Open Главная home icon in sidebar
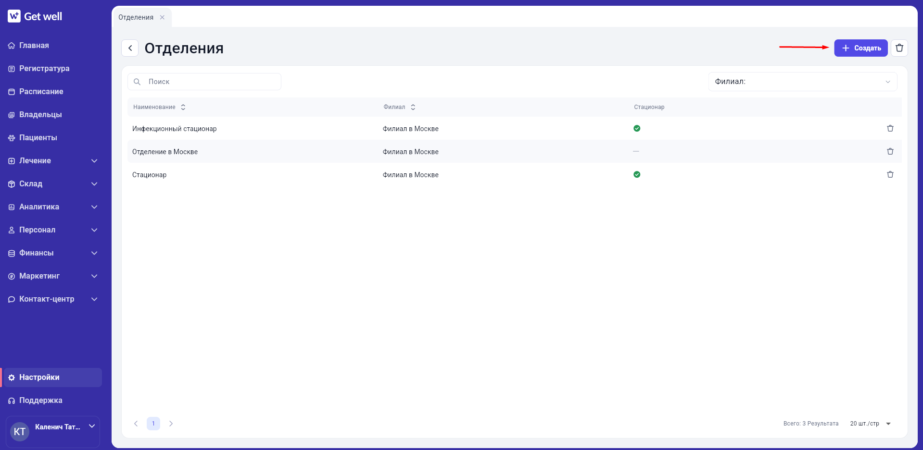This screenshot has height=450, width=923. (12, 46)
